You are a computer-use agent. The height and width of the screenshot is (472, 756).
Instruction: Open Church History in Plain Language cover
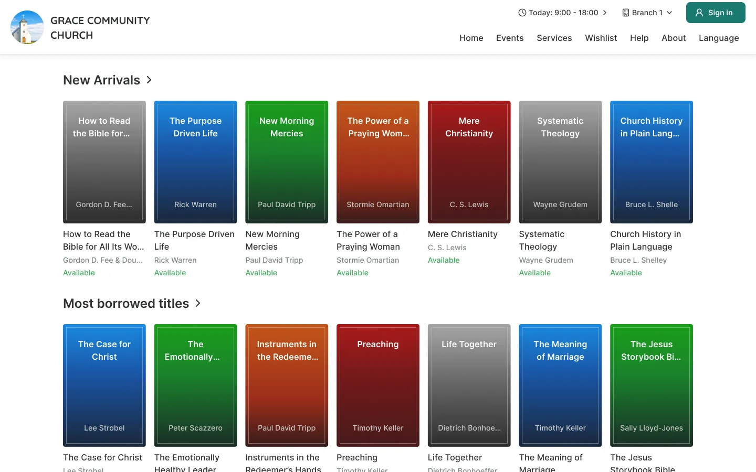pos(652,162)
